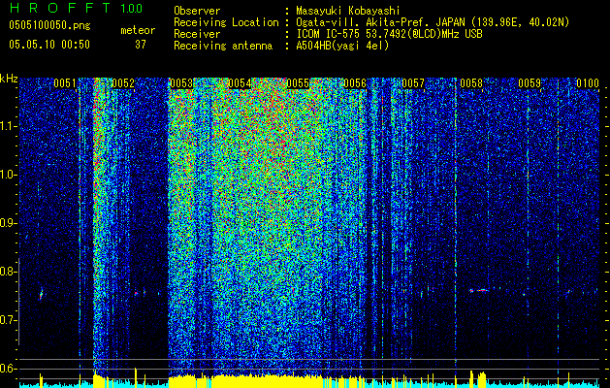
Task: Select the version number 1.0.0
Action: click(131, 8)
